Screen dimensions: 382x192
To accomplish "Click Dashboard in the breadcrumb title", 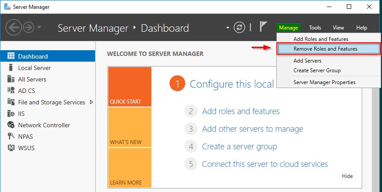I will click(x=165, y=28).
